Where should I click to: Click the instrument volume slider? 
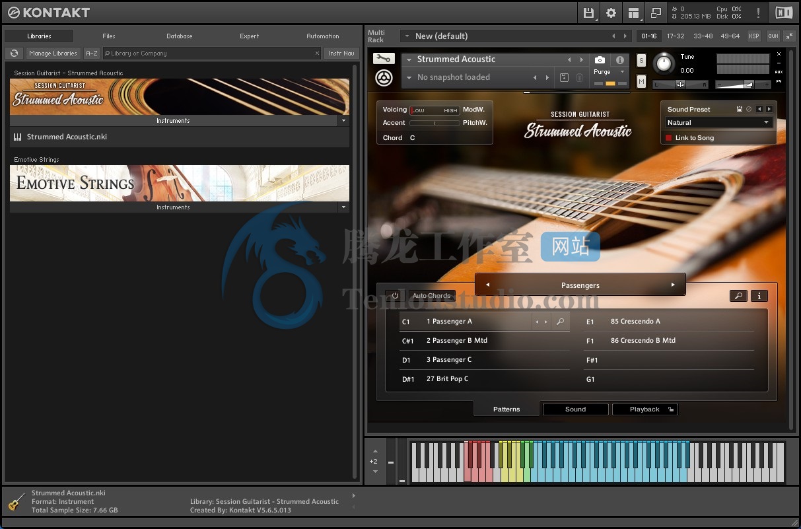point(744,85)
